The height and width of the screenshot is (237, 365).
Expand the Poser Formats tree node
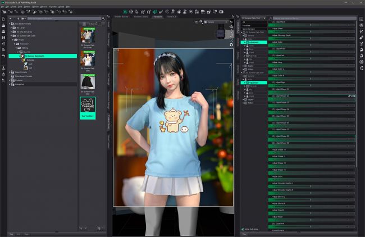coord(10,72)
